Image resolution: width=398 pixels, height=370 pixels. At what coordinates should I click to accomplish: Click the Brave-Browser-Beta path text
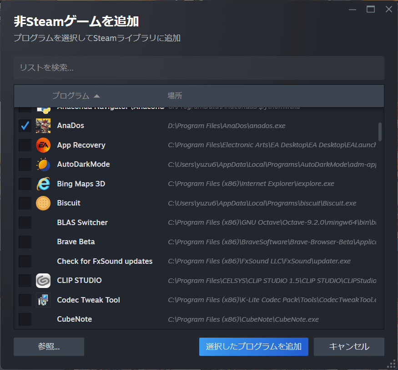[272, 242]
